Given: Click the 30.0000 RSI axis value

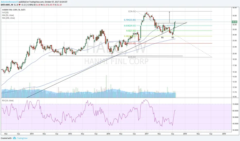Looking at the screenshot, I should [x=235, y=130].
